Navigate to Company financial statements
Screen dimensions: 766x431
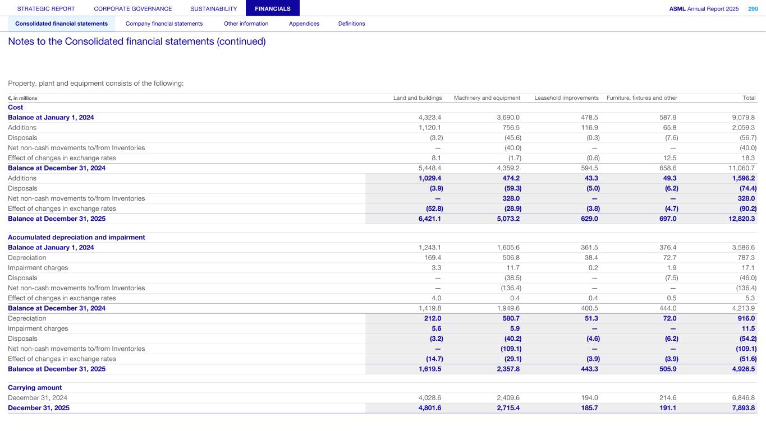164,24
